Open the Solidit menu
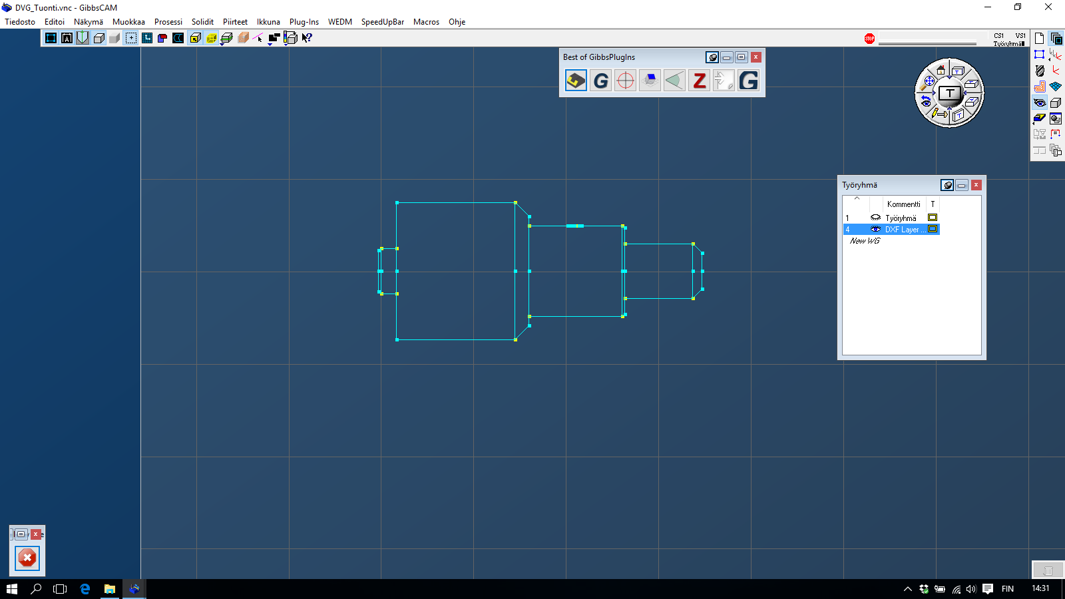 (202, 22)
